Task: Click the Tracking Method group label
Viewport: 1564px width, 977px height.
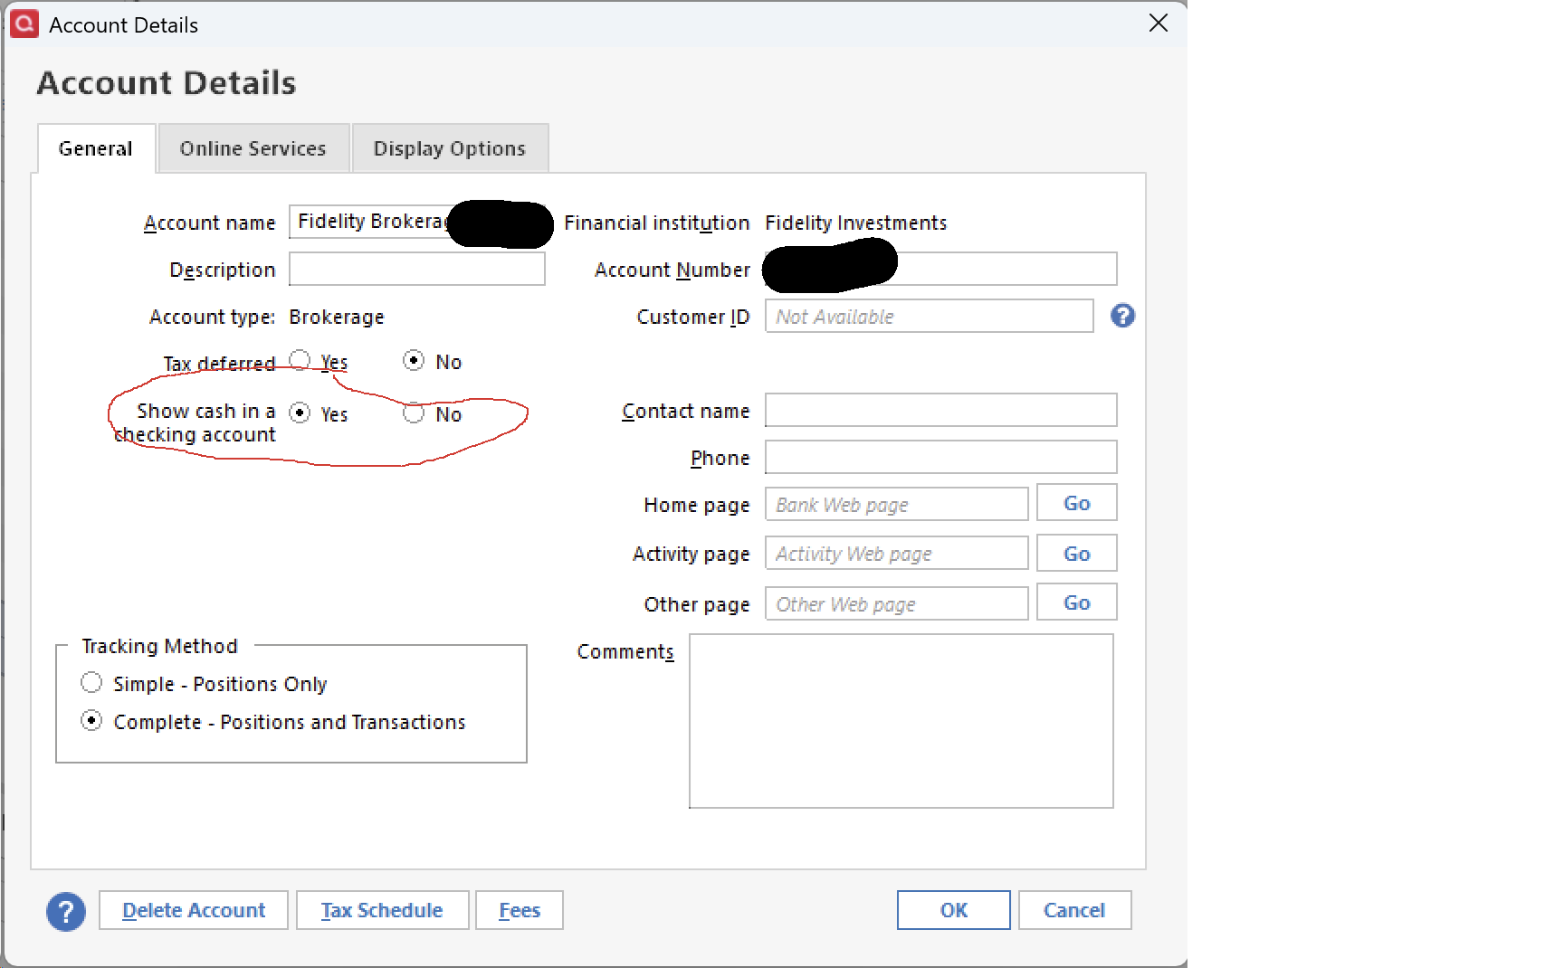Action: (x=159, y=646)
